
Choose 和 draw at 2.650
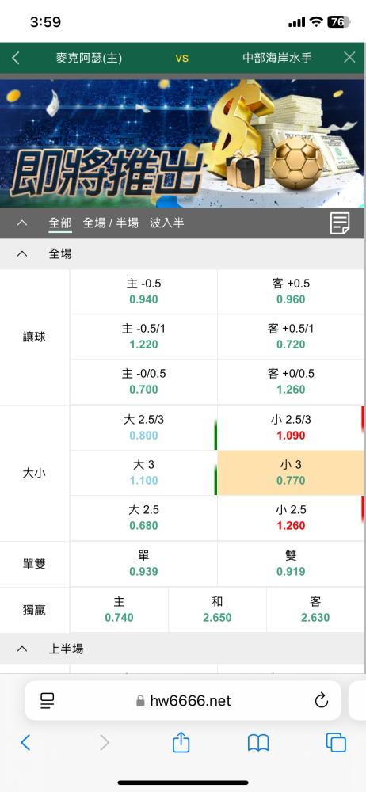217,610
